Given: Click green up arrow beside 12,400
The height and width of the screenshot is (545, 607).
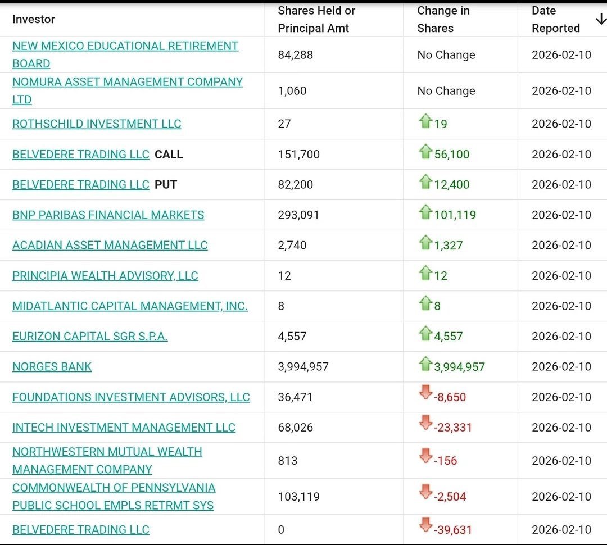Looking at the screenshot, I should pyautogui.click(x=425, y=181).
